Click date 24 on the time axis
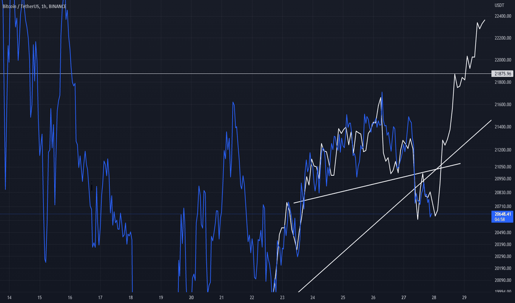Viewport: 515px width, 303px height. 312,297
